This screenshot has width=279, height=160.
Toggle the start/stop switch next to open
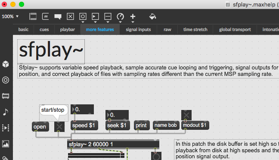coord(59,127)
